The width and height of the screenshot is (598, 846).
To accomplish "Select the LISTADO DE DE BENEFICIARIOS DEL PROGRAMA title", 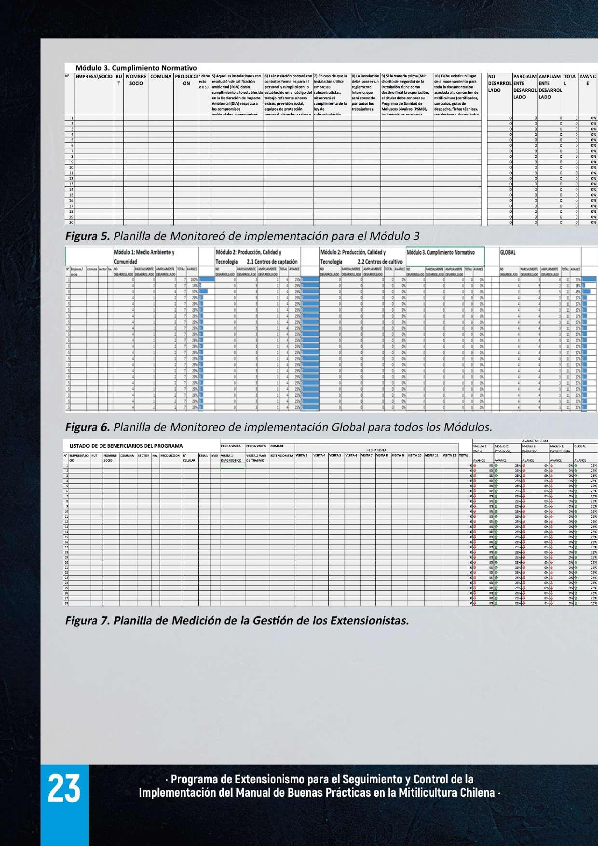I will pyautogui.click(x=126, y=446).
